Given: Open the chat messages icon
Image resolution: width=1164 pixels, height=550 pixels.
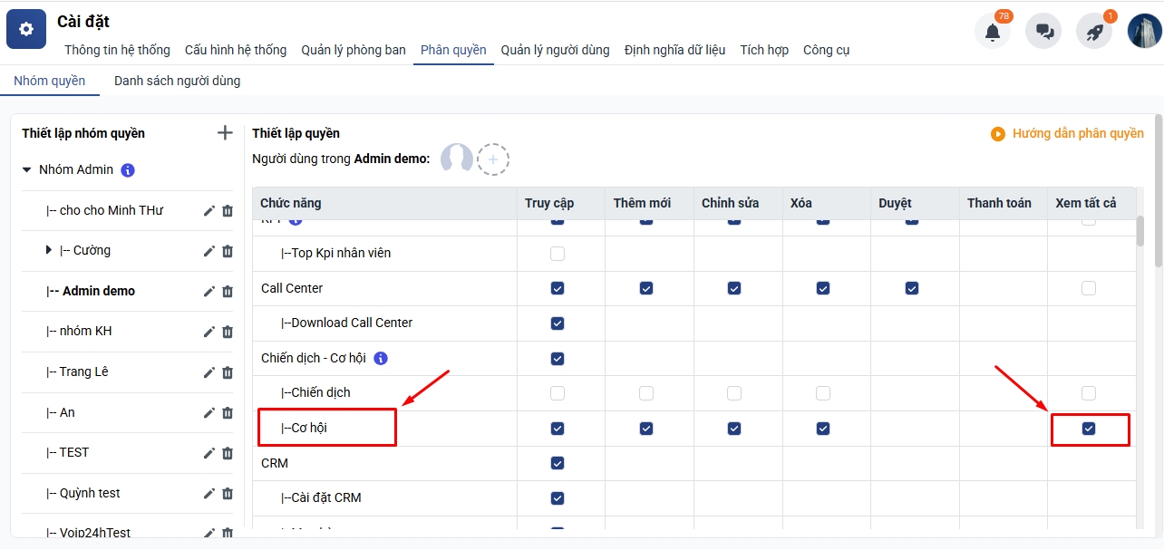Looking at the screenshot, I should [x=1043, y=32].
